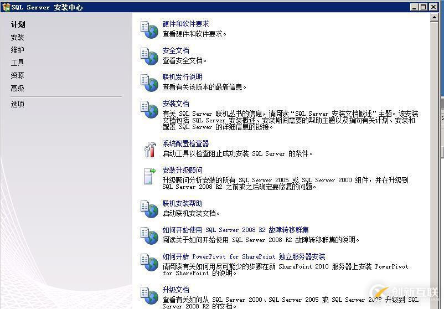
Task: Click the description 启动联机安装文档。
Action: pos(191,214)
